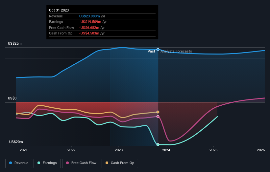This screenshot has width=270, height=172.
Task: Click the Cash From Op row label in the tooltip
Action: point(61,33)
